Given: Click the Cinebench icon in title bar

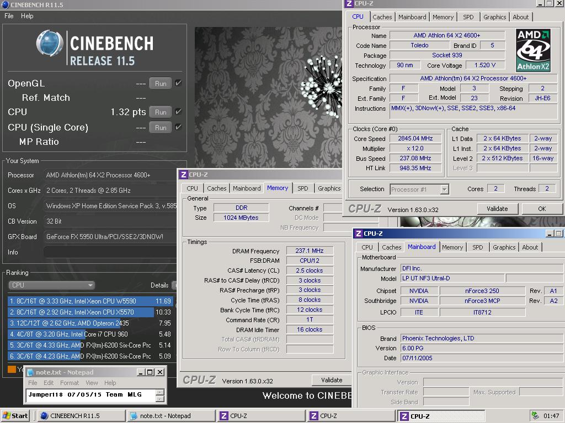Looking at the screenshot, I should coord(6,4).
